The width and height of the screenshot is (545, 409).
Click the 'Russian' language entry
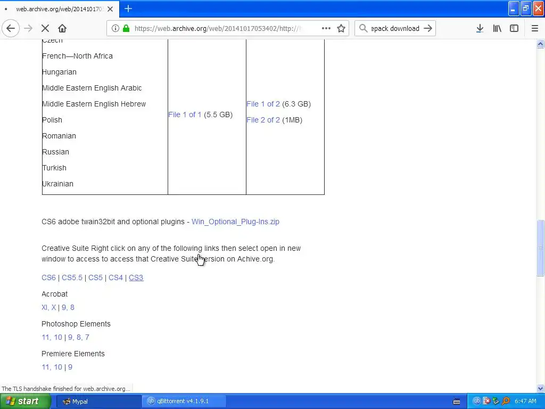[x=55, y=152]
